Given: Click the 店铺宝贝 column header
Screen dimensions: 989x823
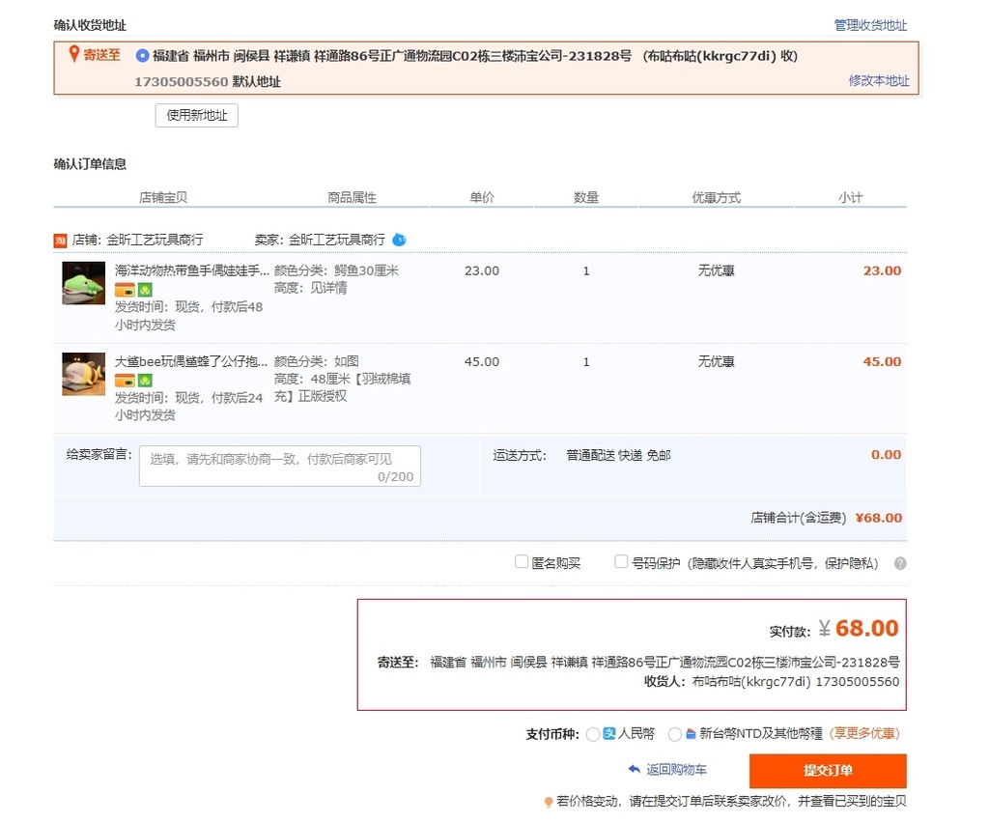Looking at the screenshot, I should tap(163, 197).
